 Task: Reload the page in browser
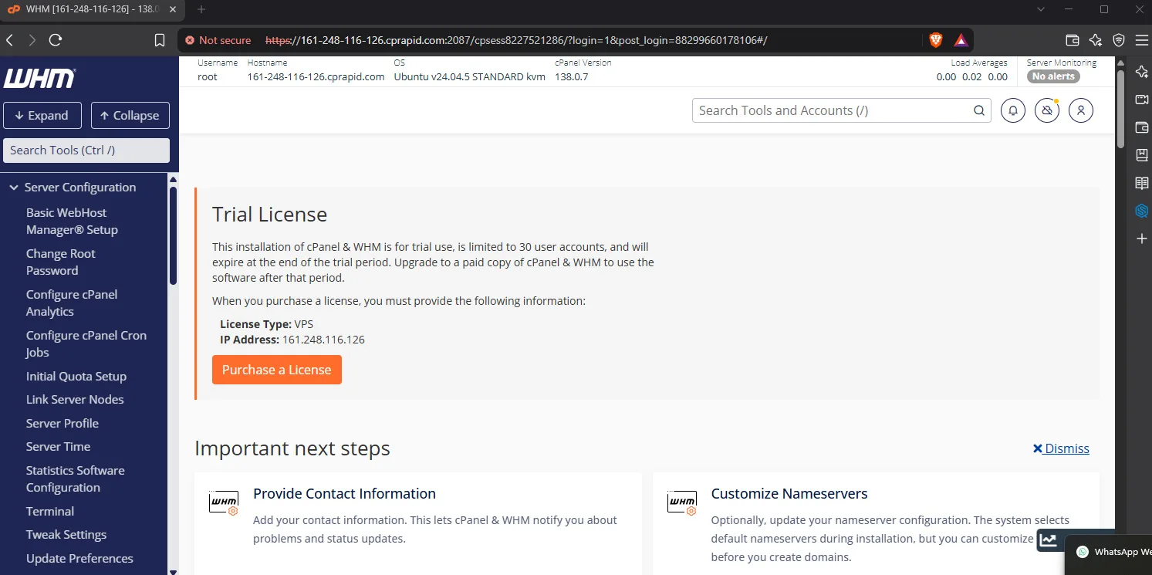(55, 40)
